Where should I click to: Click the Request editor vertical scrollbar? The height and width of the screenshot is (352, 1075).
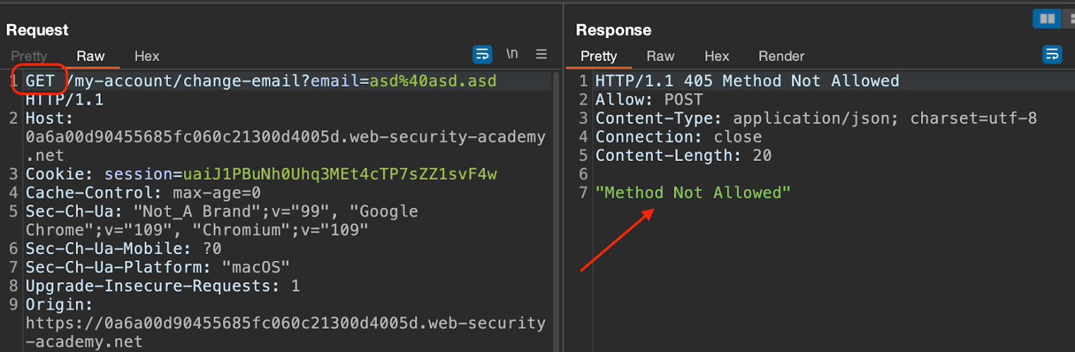pyautogui.click(x=556, y=201)
